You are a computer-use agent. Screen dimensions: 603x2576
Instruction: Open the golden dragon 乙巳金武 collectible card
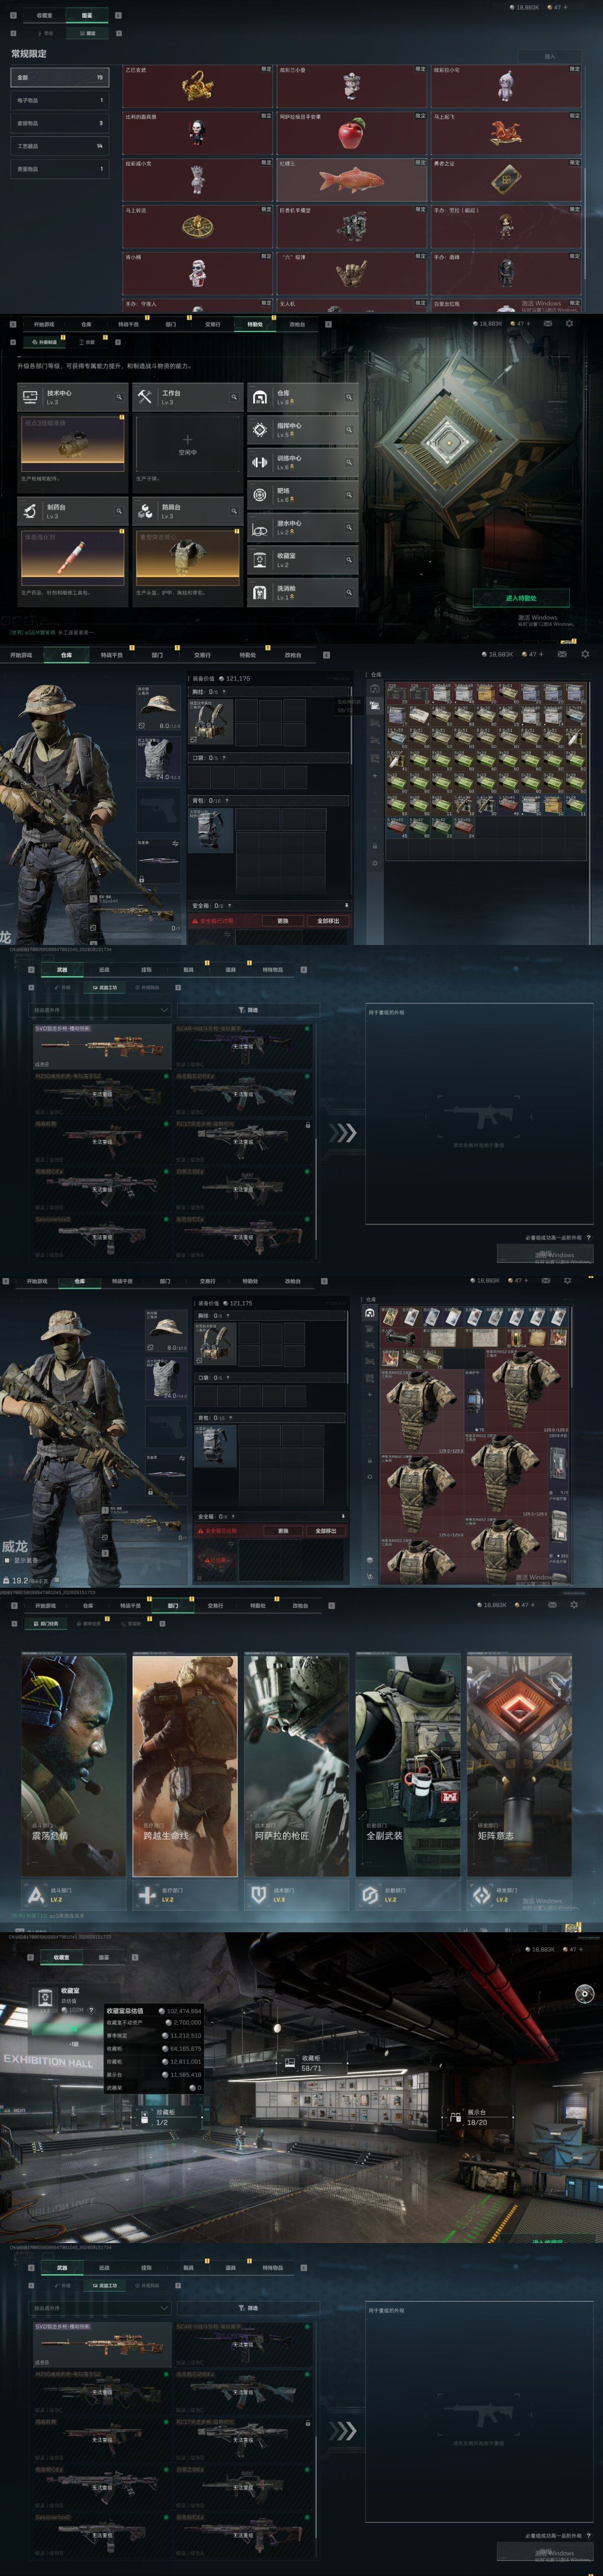pyautogui.click(x=197, y=86)
